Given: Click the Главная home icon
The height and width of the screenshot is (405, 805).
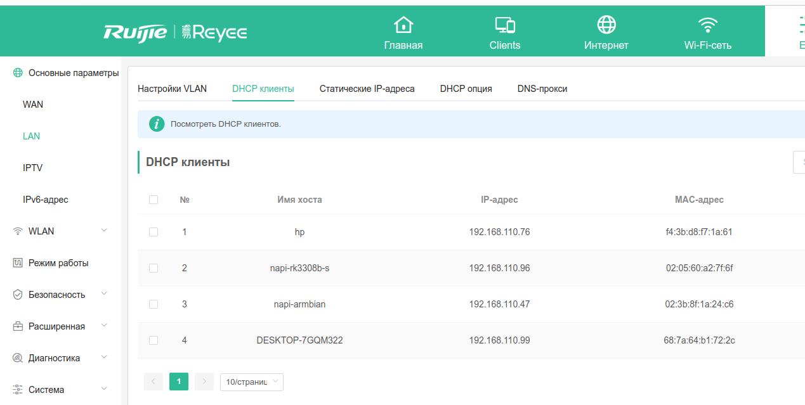Looking at the screenshot, I should click(403, 25).
